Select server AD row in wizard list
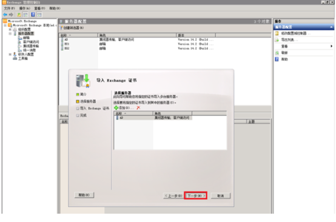The height and width of the screenshot is (222, 336). click(x=153, y=118)
